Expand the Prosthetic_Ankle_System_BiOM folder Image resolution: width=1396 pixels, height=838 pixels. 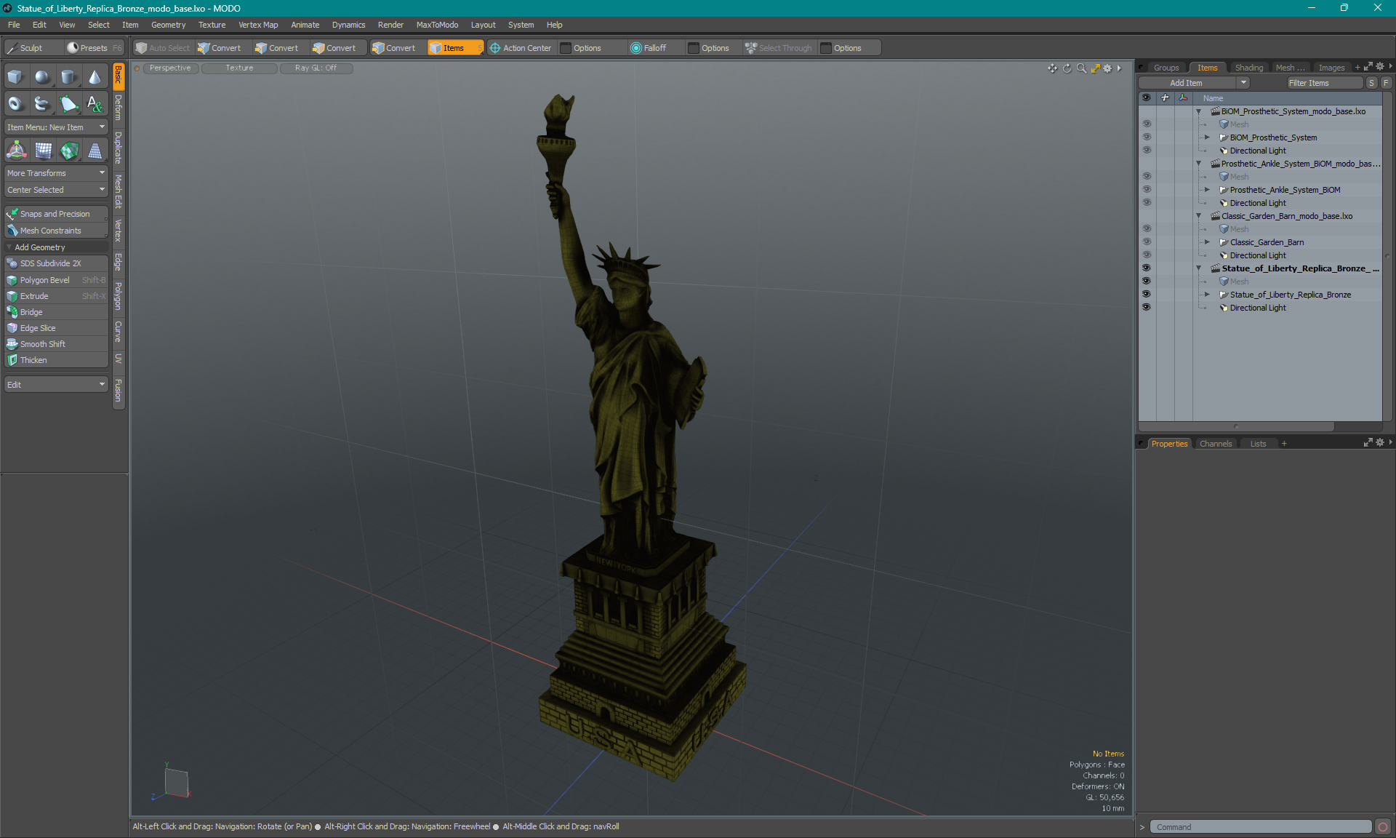tap(1208, 190)
